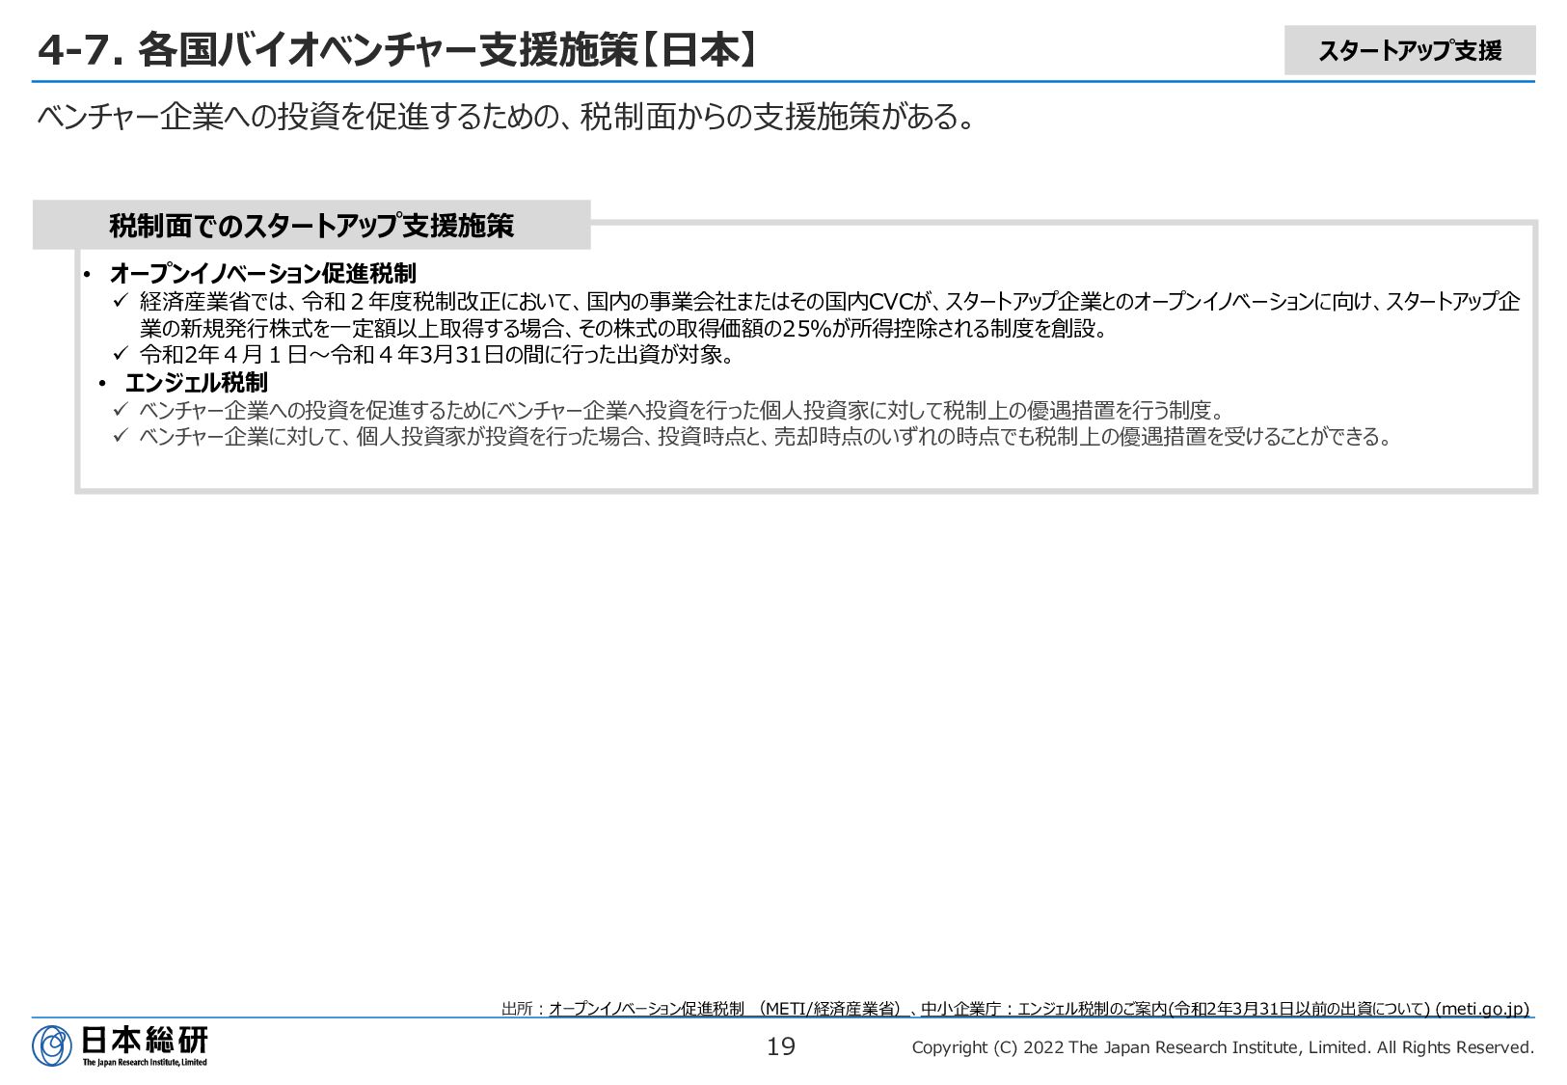Click the 日本総研 logo icon
This screenshot has height=1085, width=1567.
click(x=52, y=1045)
